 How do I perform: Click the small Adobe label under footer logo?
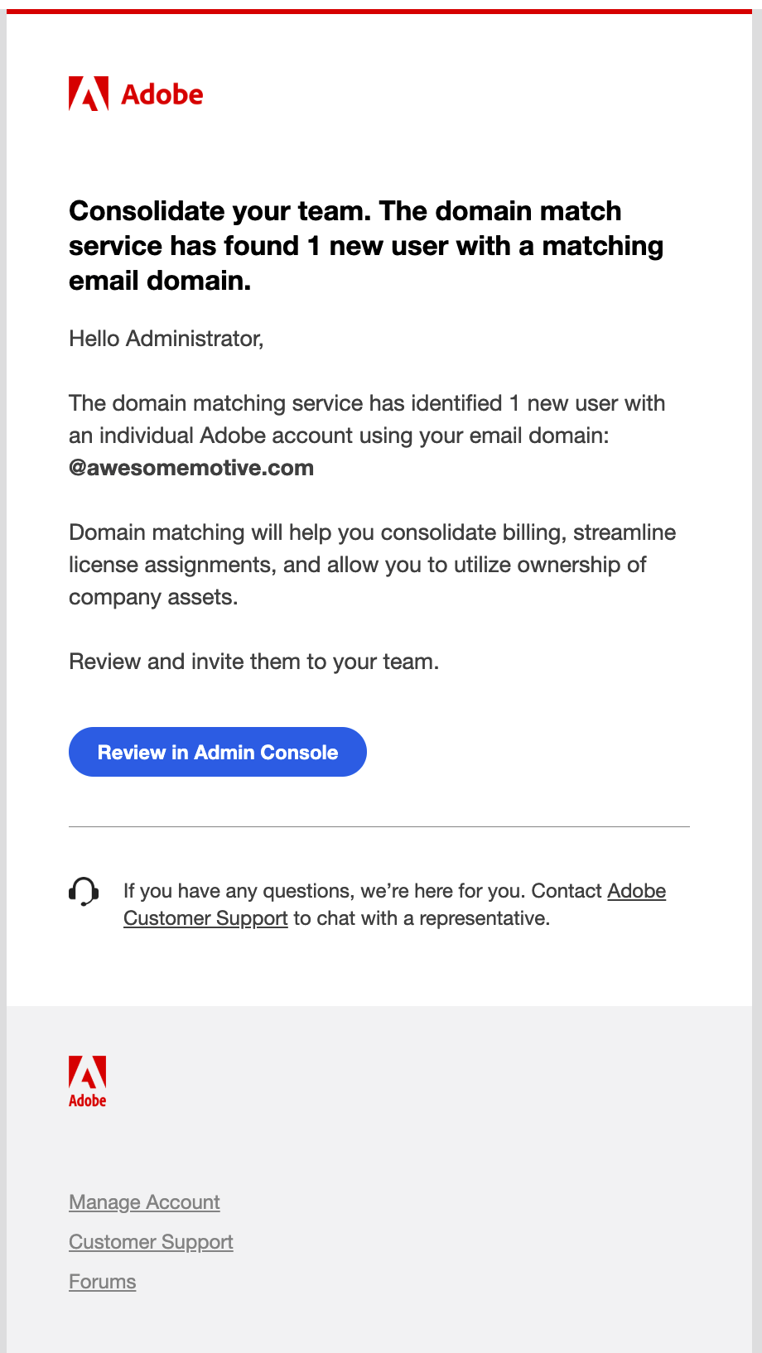click(87, 1101)
